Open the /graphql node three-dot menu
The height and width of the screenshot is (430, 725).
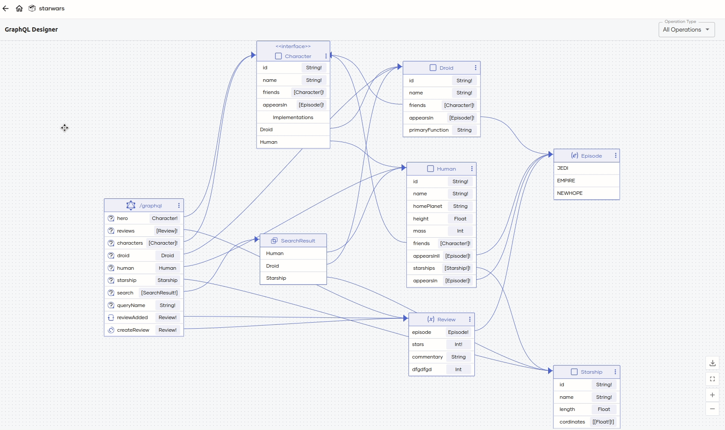pyautogui.click(x=179, y=206)
